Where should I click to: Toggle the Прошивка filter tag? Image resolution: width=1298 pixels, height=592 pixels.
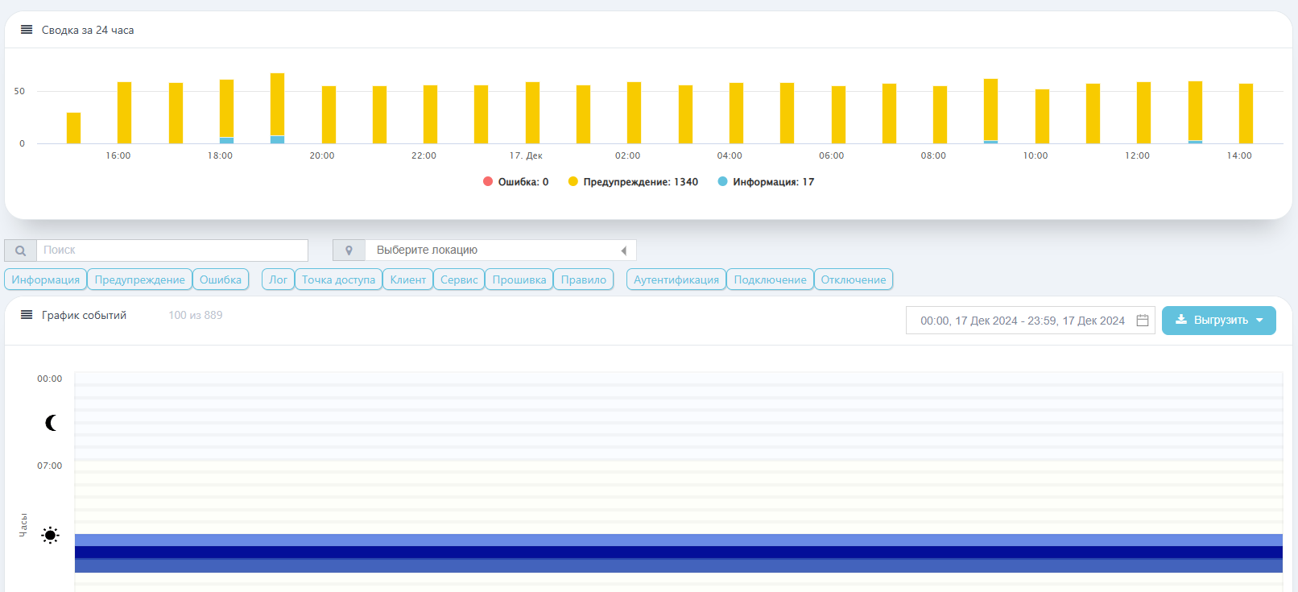coord(519,279)
